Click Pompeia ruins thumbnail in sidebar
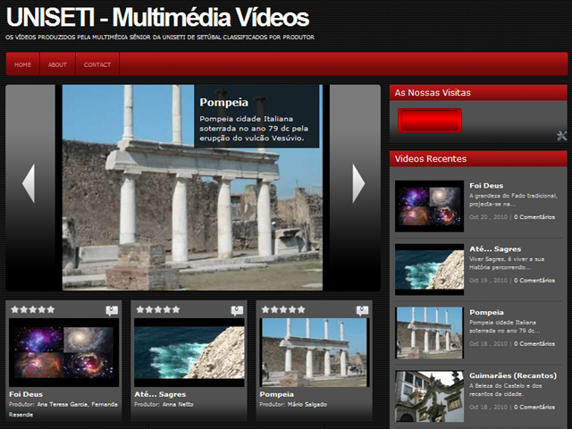 pyautogui.click(x=429, y=332)
